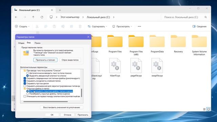Image resolution: width=217 pixels, height=122 pixels.
Task: Select the hiberfil.sys file
Action: click(115, 67)
